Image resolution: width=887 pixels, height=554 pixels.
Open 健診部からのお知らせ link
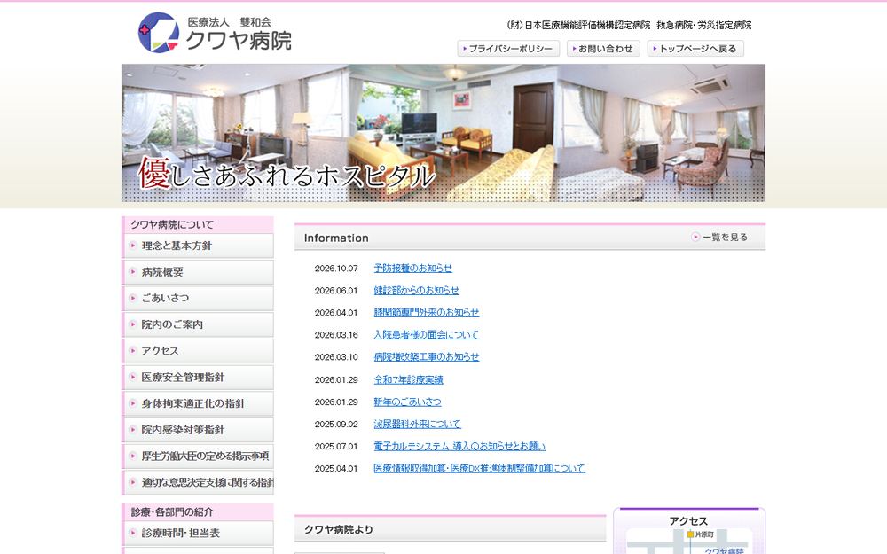point(416,290)
